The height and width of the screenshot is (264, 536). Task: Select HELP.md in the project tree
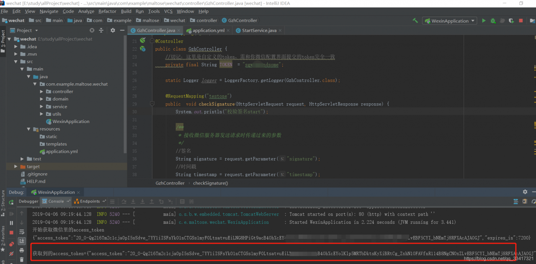click(x=33, y=182)
